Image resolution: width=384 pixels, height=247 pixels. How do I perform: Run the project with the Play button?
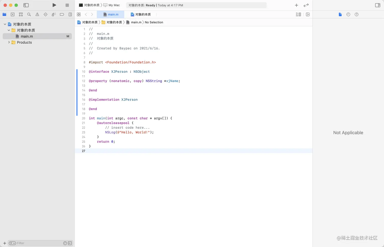pos(54,5)
